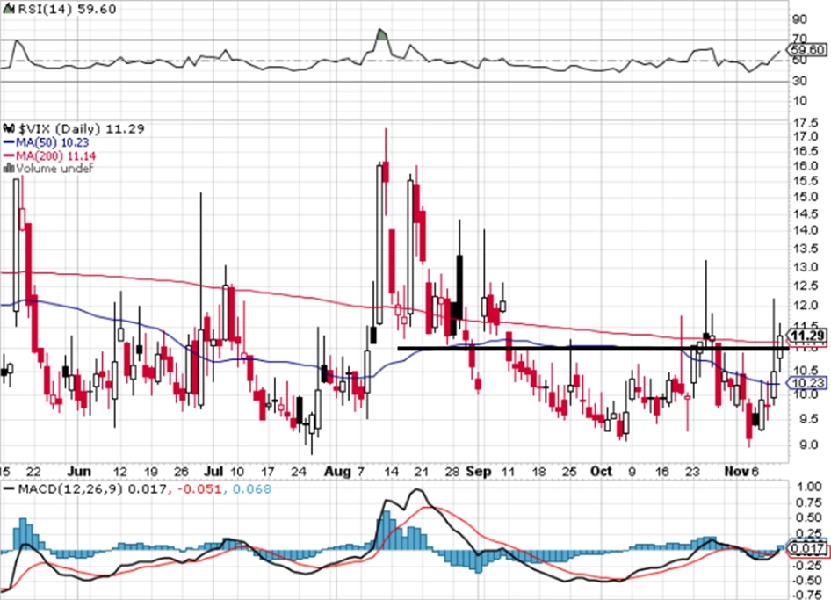
Task: Click the 0.017 MACD value tag
Action: pos(807,548)
